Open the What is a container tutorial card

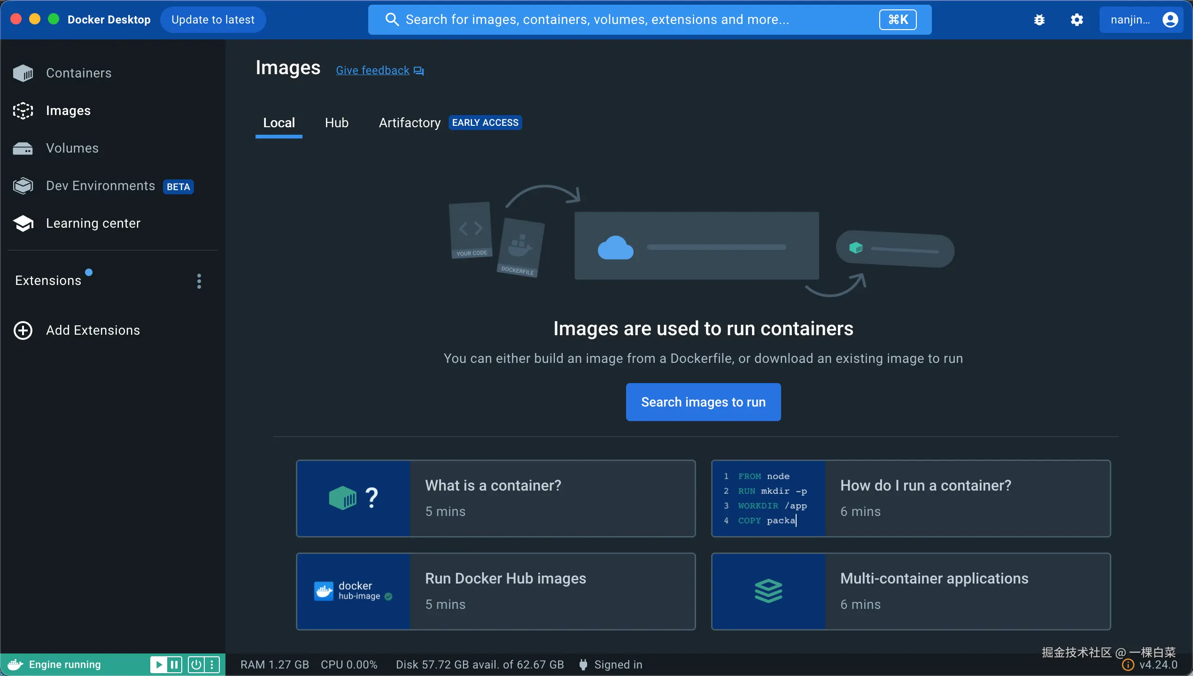click(x=496, y=499)
